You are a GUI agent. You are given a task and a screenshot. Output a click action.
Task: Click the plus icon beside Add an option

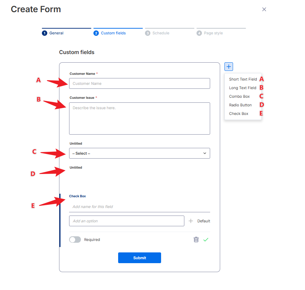(191, 221)
